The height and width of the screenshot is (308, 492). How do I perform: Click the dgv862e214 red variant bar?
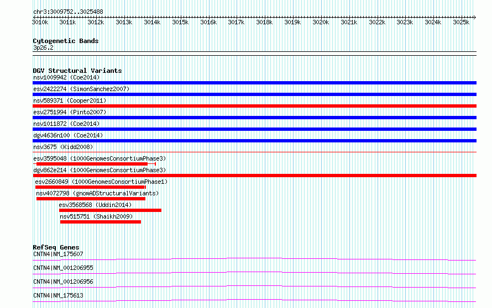(x=254, y=176)
